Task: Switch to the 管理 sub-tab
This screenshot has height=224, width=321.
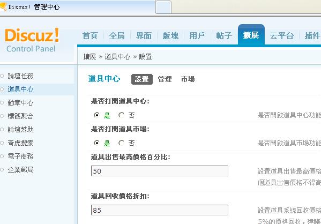Action: coord(165,79)
